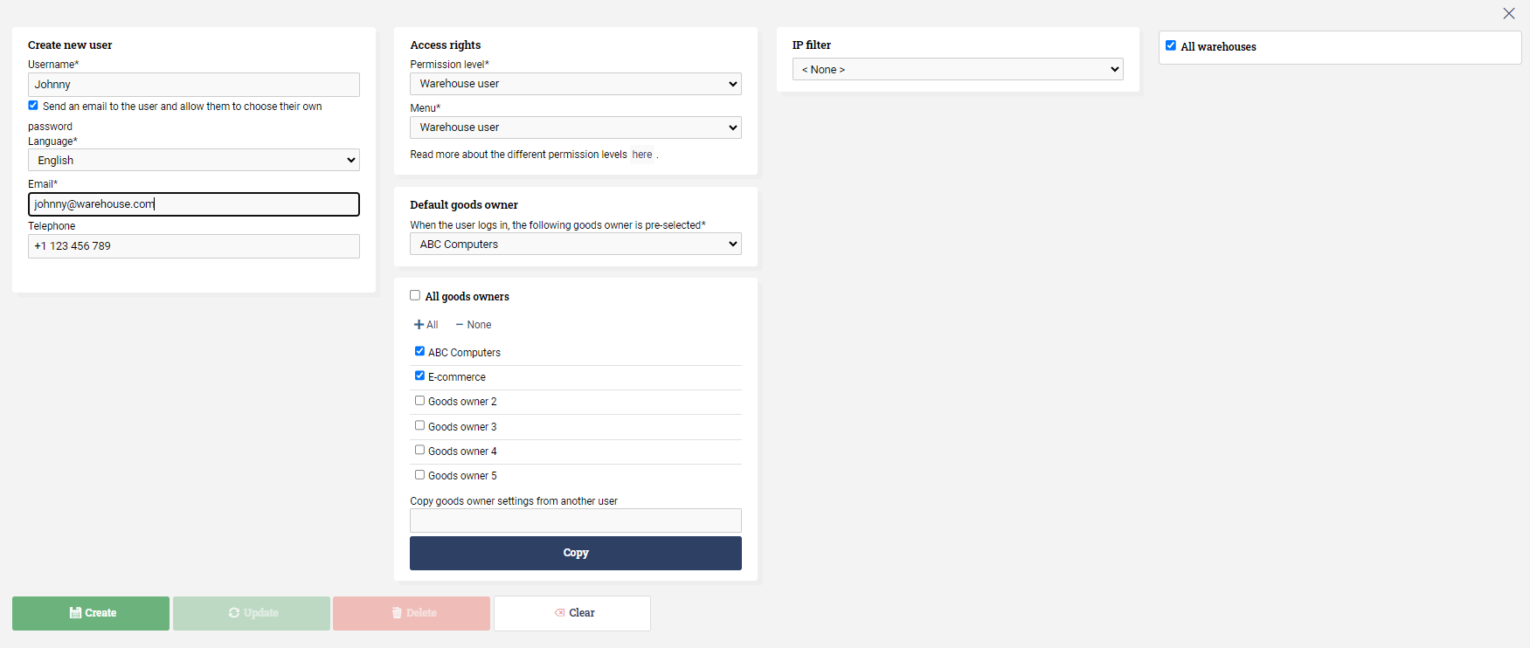This screenshot has height=648, width=1530.
Task: Click the refresh icon on Update
Action: click(234, 613)
